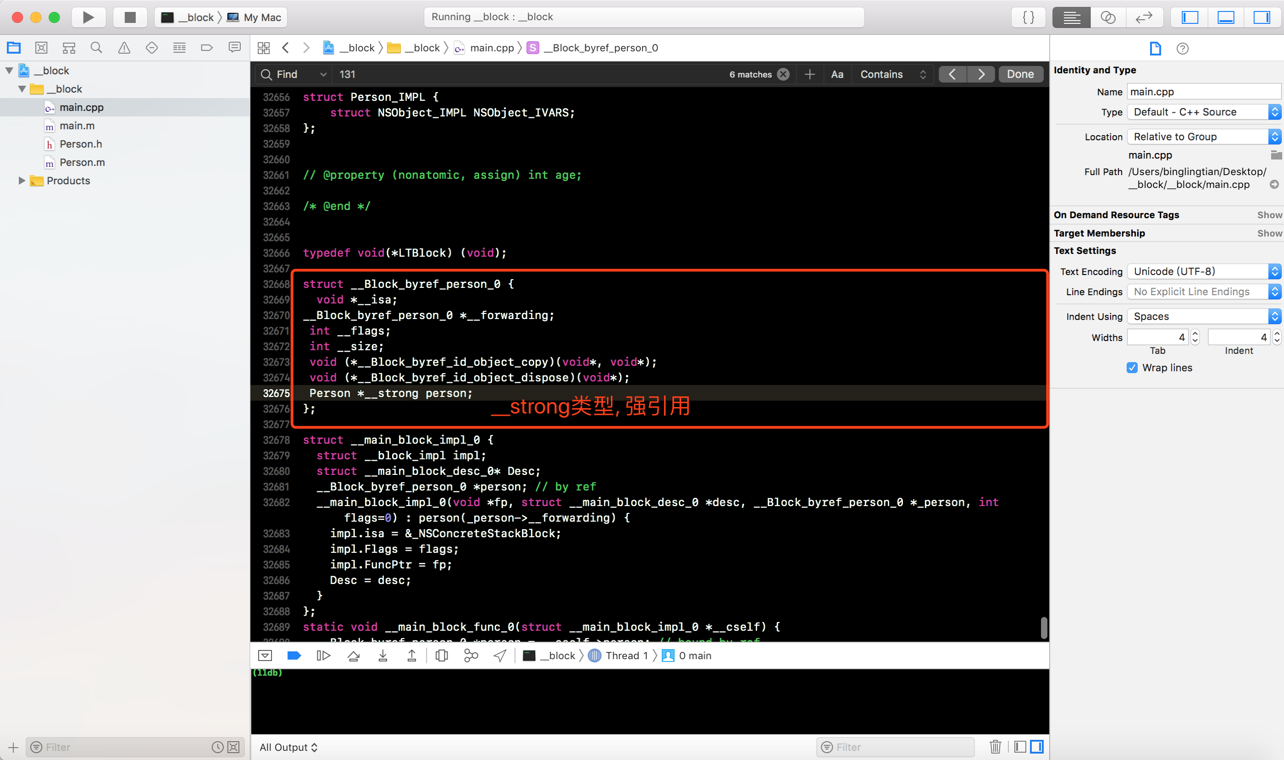Uncheck the Wrap lines checkbox

1132,368
